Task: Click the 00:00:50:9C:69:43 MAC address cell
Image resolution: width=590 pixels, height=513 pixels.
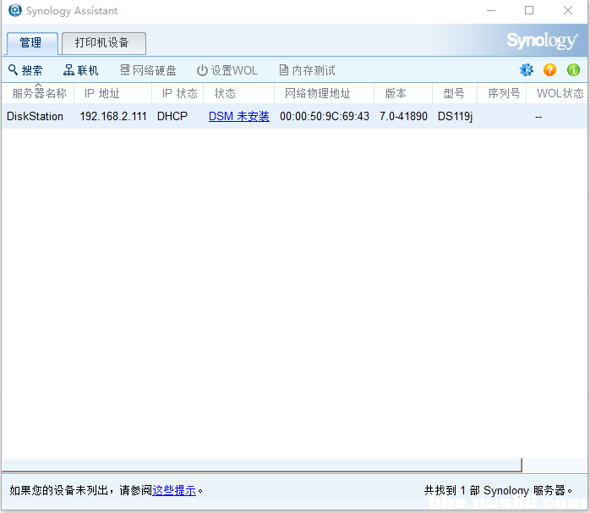Action: click(x=325, y=116)
